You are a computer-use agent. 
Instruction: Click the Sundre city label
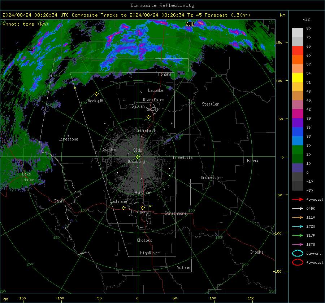[x=109, y=149]
